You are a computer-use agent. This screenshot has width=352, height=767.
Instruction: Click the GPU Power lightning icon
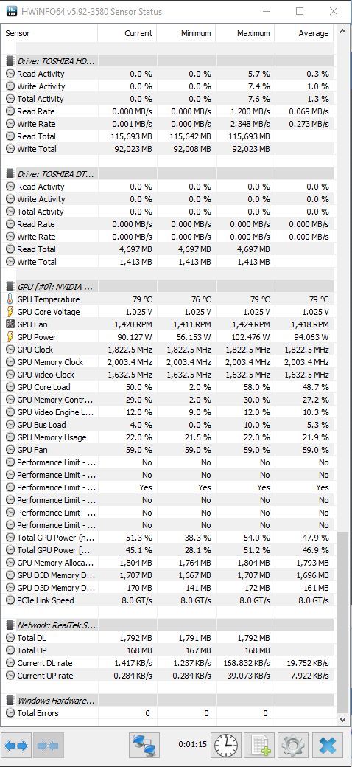click(x=10, y=337)
